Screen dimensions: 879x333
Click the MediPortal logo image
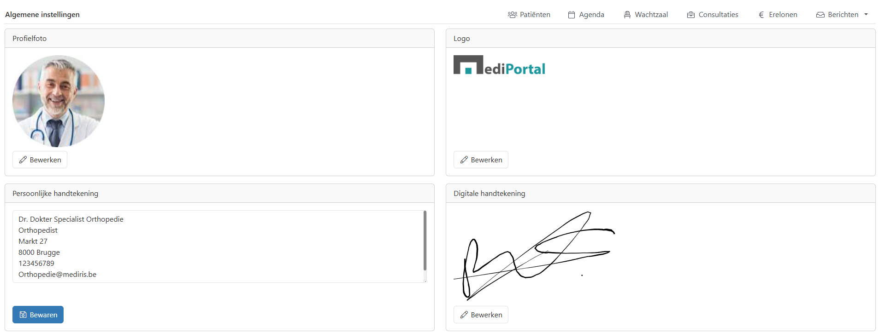coord(499,65)
